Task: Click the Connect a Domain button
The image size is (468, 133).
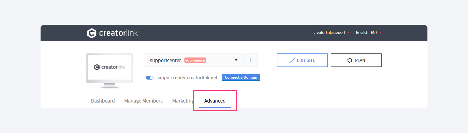Action: tap(241, 77)
